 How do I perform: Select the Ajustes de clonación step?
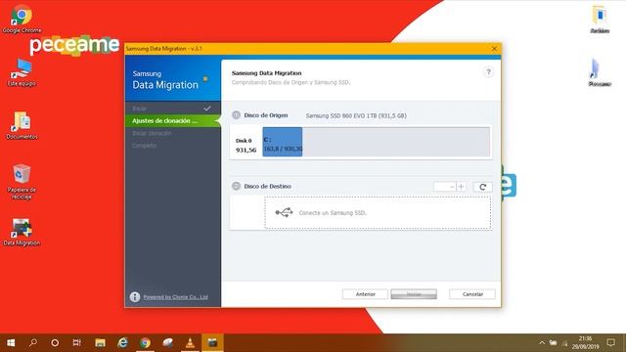[x=172, y=120]
